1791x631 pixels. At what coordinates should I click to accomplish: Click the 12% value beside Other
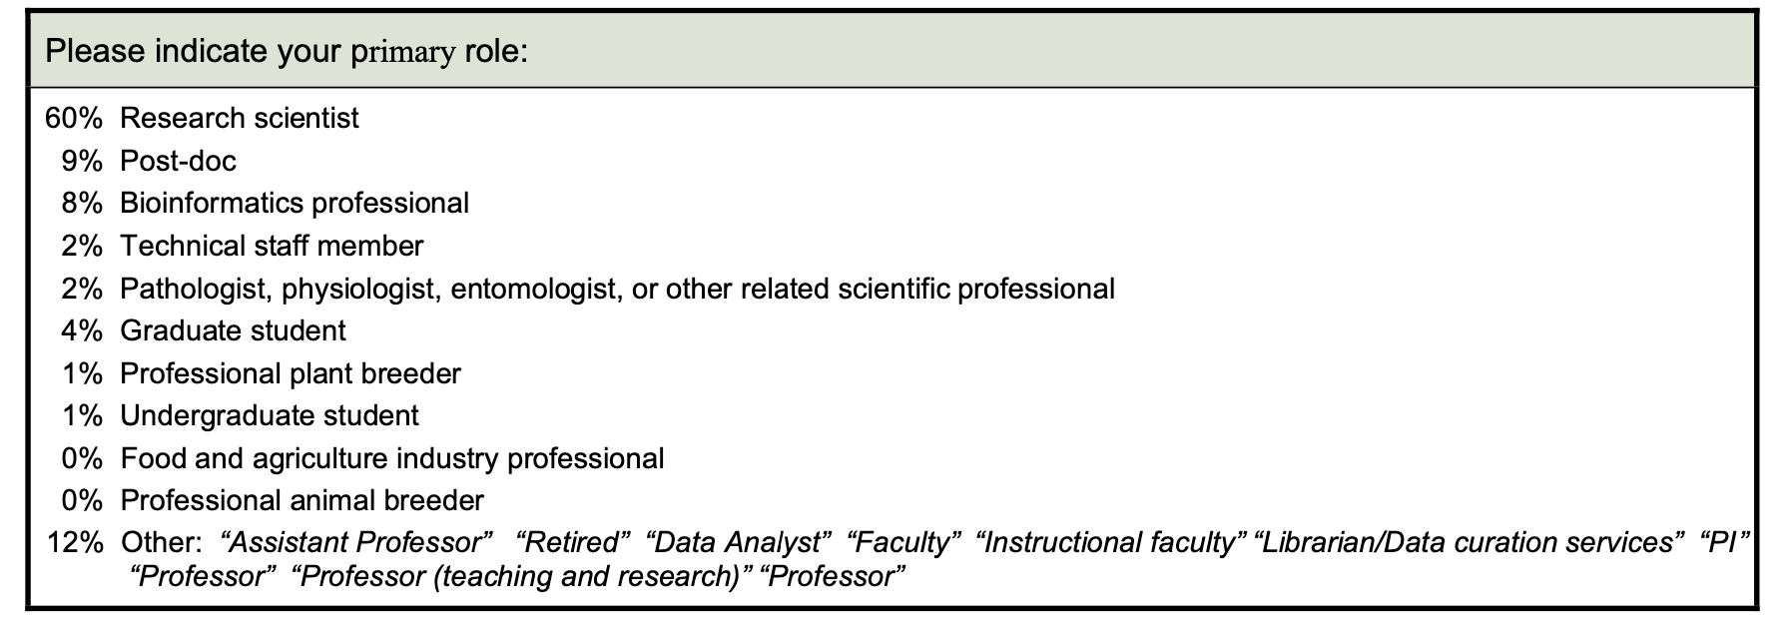point(74,542)
